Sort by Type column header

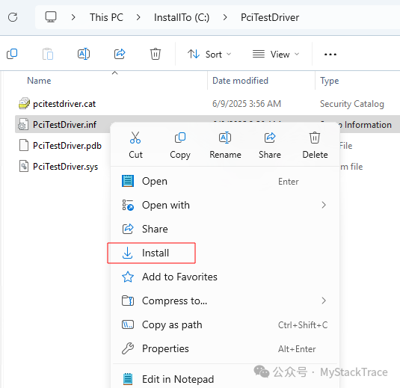pyautogui.click(x=330, y=81)
